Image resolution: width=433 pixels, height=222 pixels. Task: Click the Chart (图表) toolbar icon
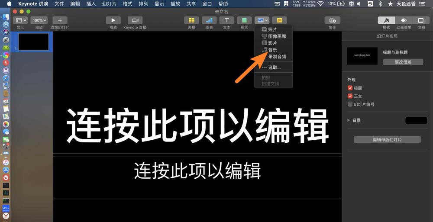pos(209,20)
